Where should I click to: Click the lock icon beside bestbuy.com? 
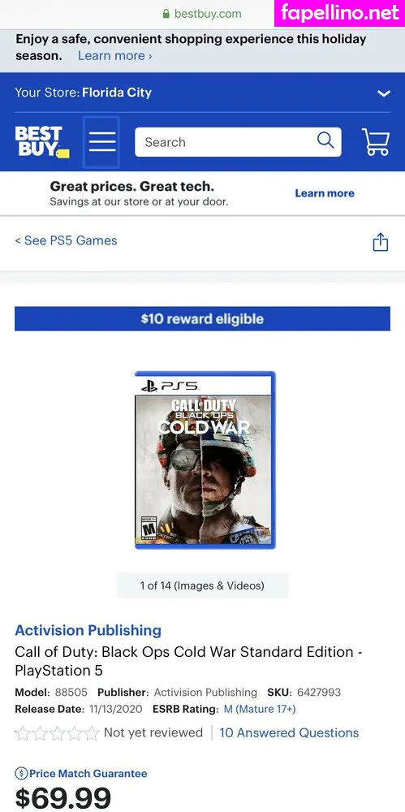tap(166, 14)
